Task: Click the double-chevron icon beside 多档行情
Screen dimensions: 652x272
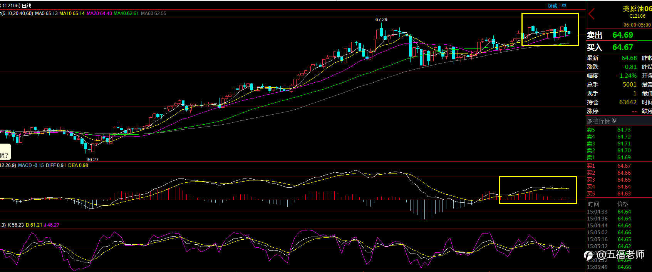Action: pyautogui.click(x=614, y=121)
